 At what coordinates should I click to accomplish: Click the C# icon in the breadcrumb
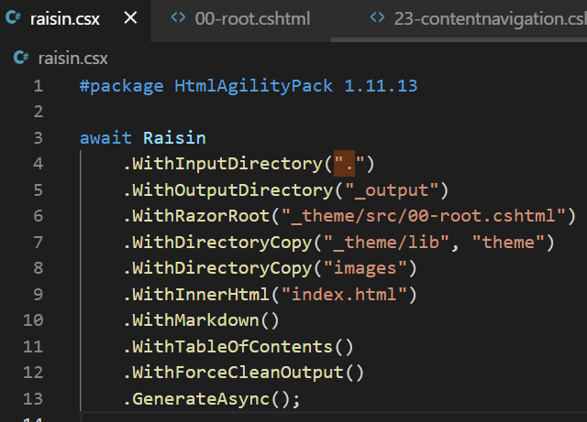(21, 59)
